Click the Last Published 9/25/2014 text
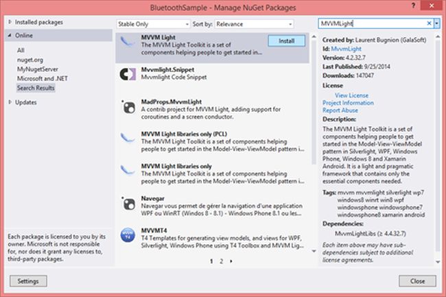This screenshot has height=297, width=446. coord(356,67)
